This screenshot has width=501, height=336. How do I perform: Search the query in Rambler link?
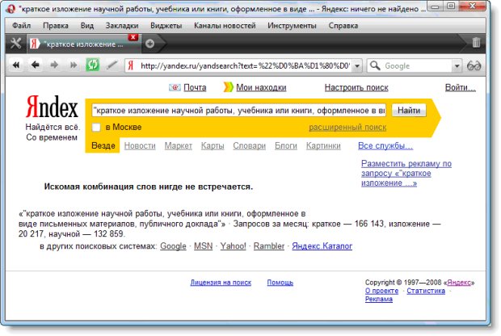tap(269, 246)
